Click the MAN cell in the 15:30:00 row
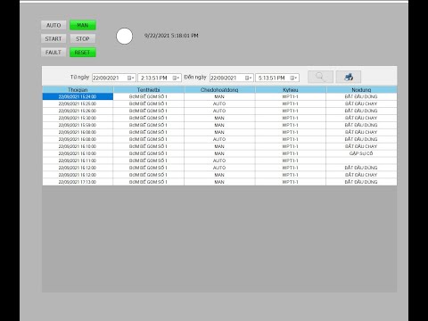428x321 pixels. point(219,118)
